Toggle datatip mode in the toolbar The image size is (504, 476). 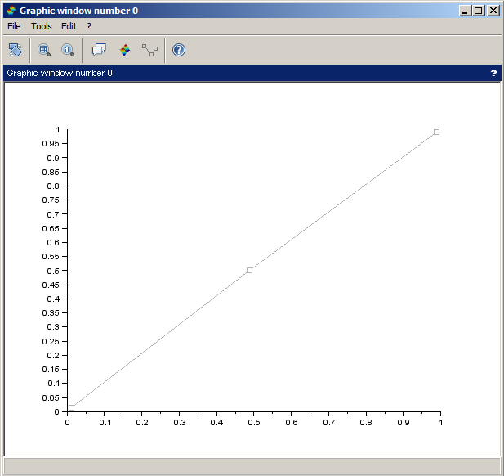pos(99,50)
